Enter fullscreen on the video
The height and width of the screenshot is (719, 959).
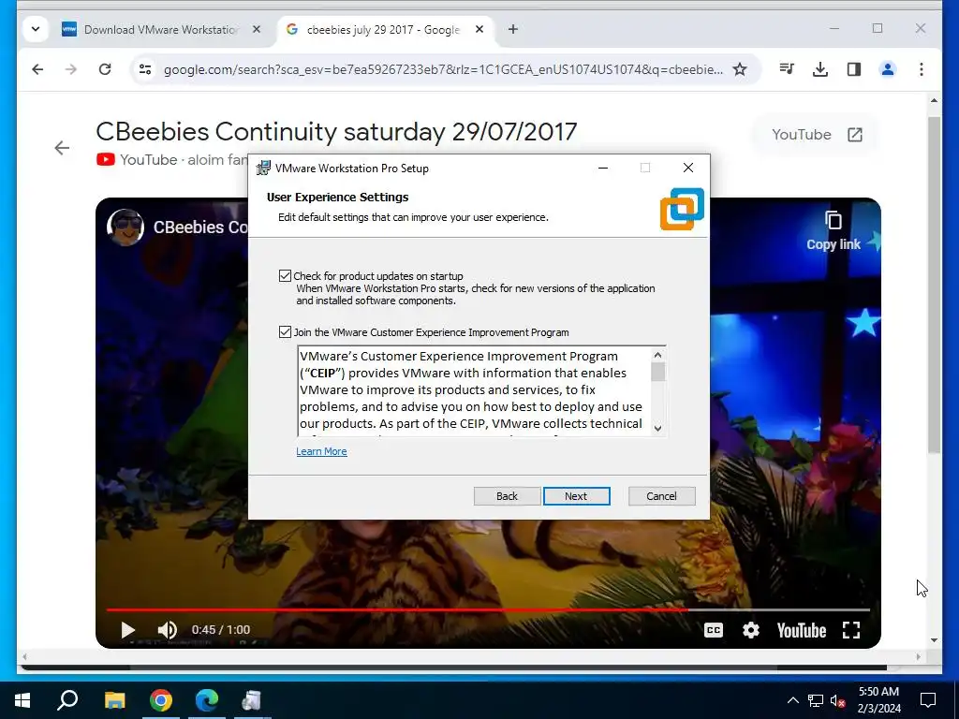850,630
